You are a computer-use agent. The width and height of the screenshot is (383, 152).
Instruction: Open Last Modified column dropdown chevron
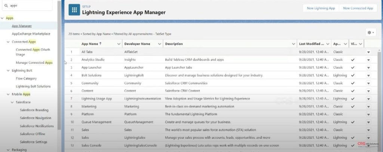(x=328, y=44)
